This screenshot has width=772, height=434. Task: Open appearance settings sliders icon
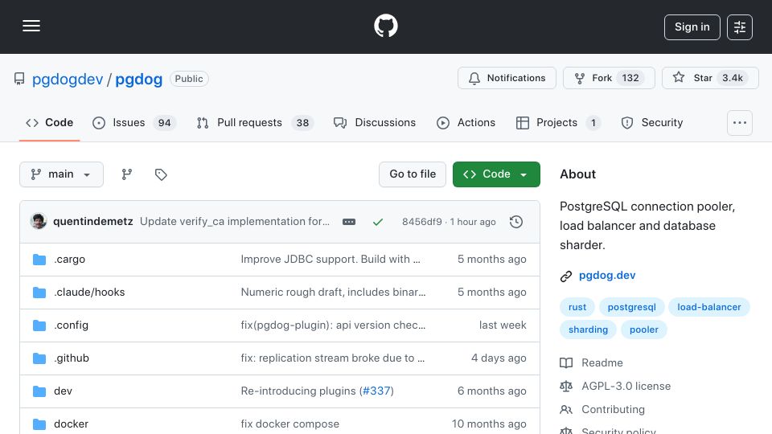tap(740, 27)
